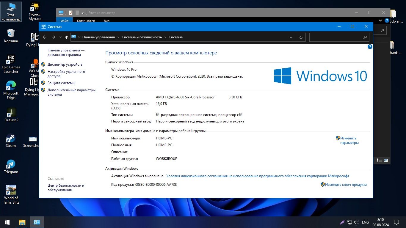This screenshot has height=228, width=406.
Task: Click Properties icon in Этот компьютер toolbar
Action: [71, 13]
